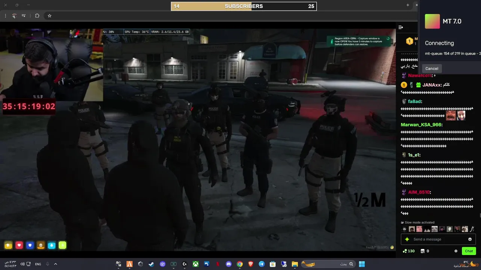Click the green sparkle icon in message box

click(407, 239)
